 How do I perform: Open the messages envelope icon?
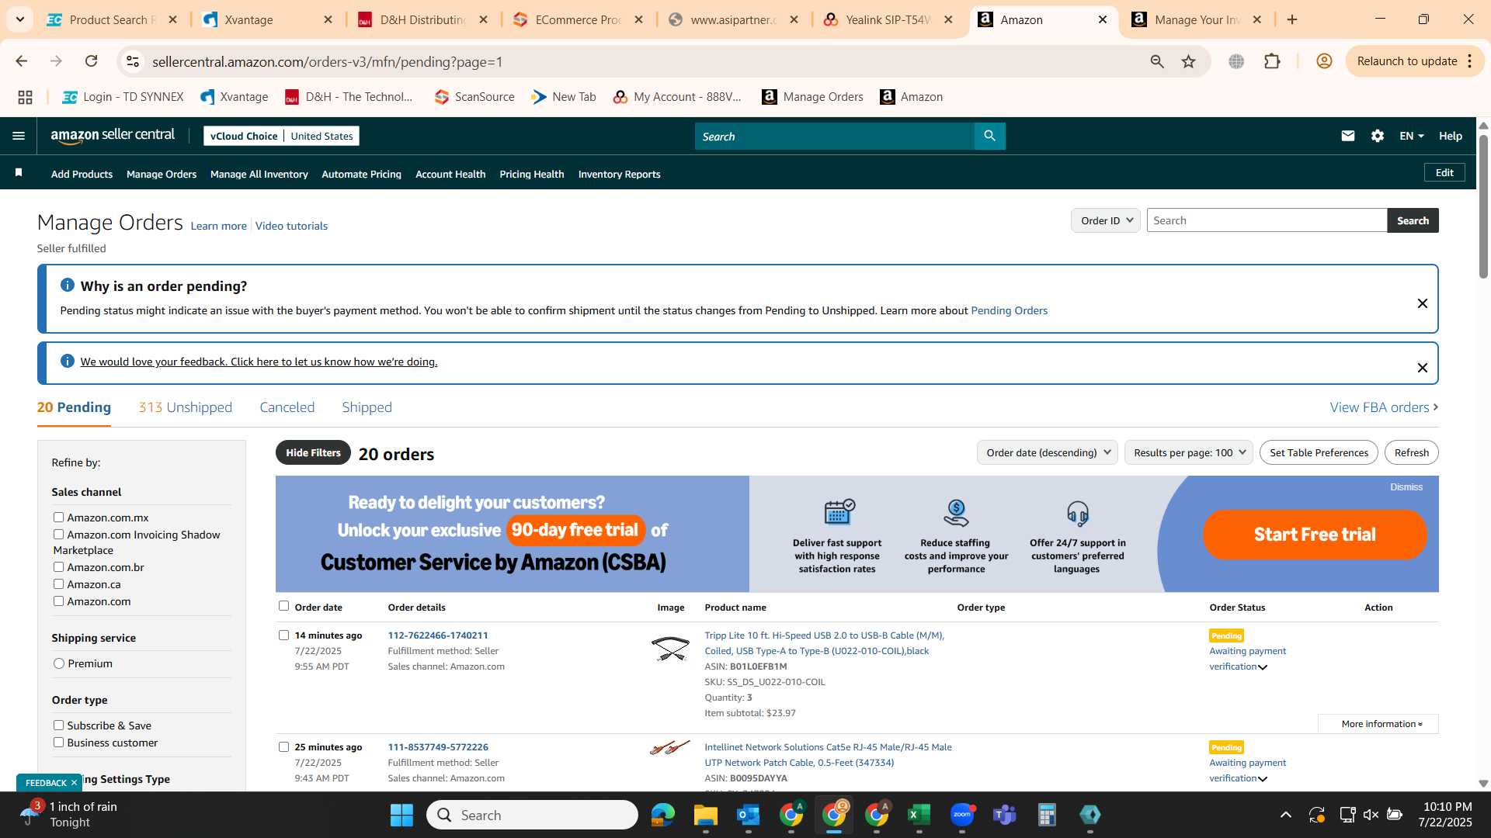coord(1347,136)
